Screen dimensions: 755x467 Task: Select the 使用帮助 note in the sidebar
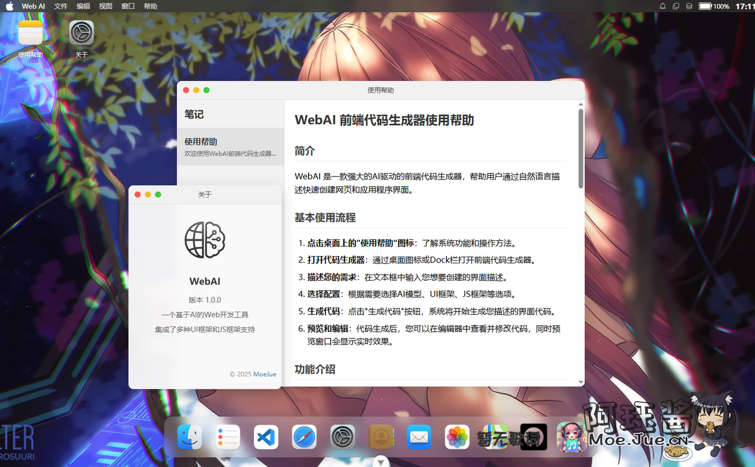tap(230, 147)
